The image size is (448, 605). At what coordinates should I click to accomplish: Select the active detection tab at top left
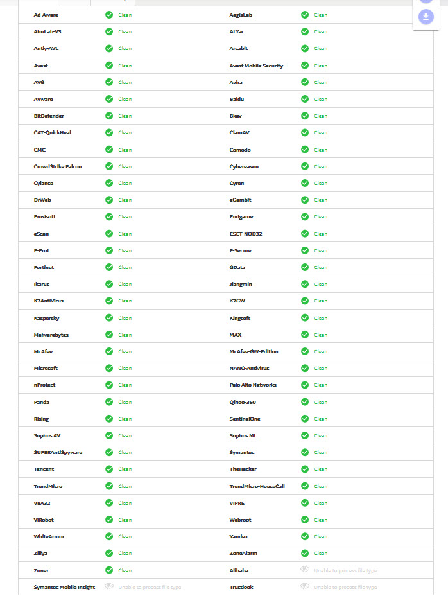[x=38, y=3]
